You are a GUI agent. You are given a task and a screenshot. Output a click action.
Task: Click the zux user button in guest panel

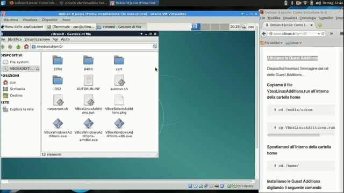[251, 27]
